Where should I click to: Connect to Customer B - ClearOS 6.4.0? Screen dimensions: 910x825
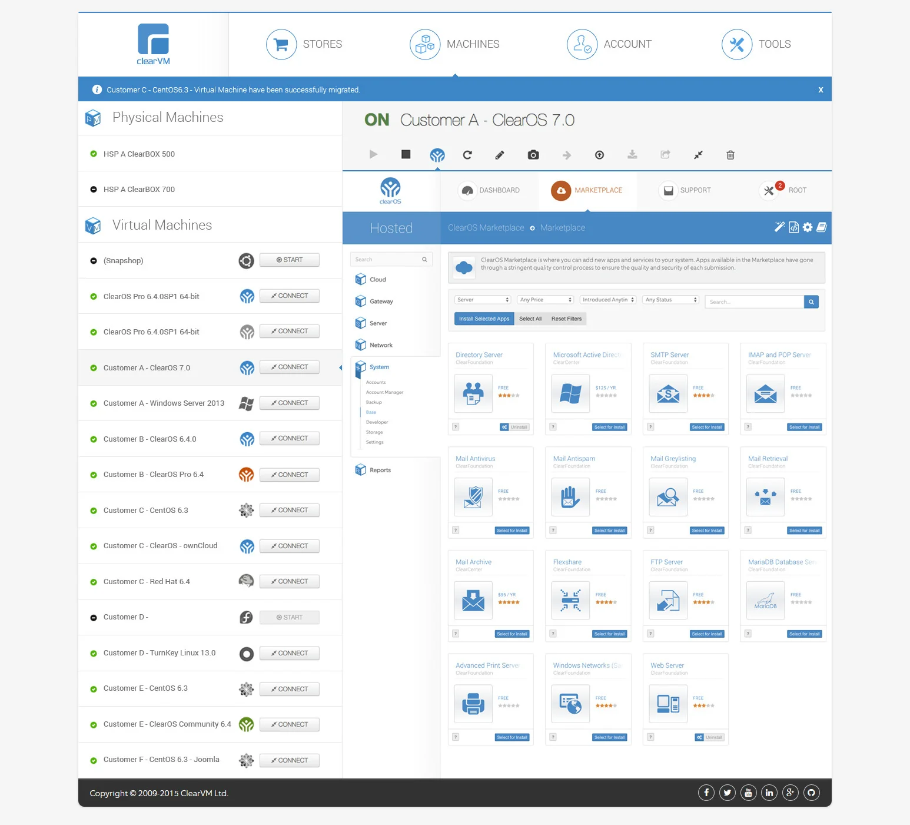point(289,439)
